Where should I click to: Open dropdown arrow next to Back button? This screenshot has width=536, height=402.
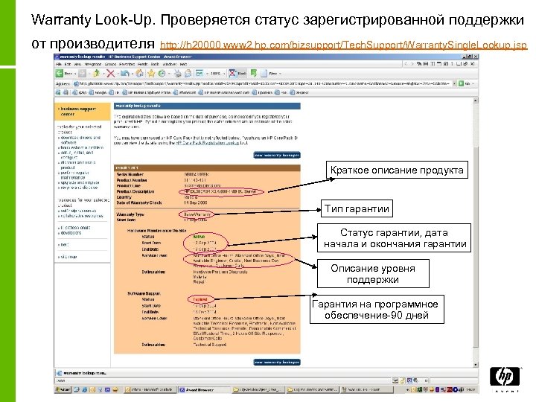[x=75, y=74]
